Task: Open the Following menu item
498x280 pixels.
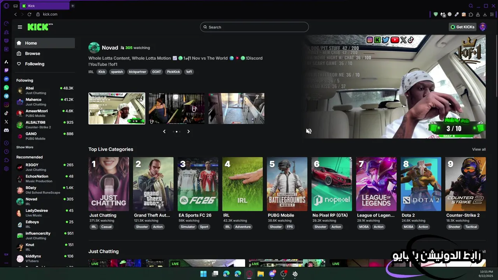Action: pos(45,64)
